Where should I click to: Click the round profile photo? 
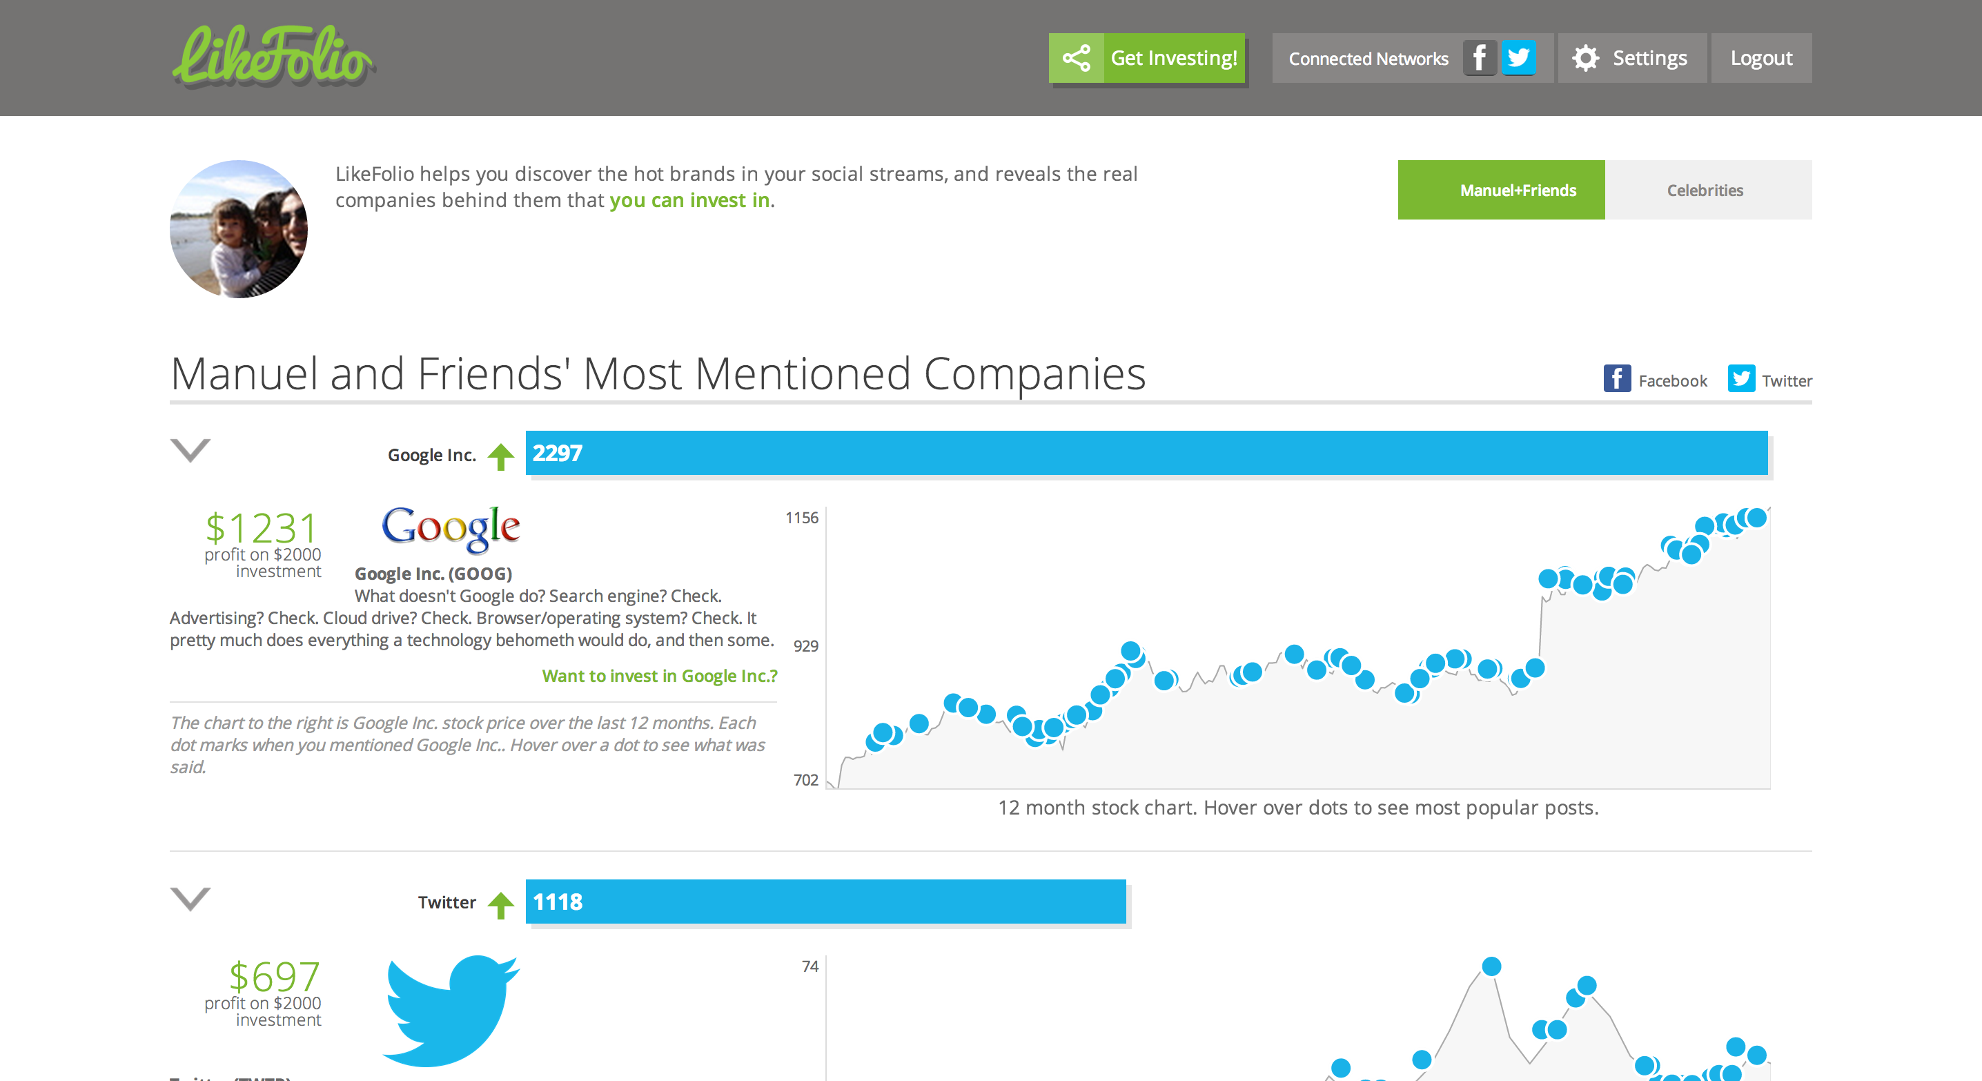point(239,229)
